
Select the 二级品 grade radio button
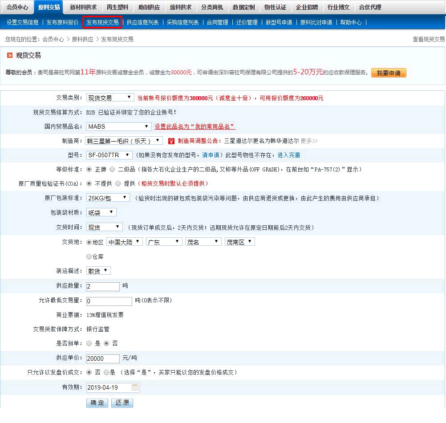point(112,169)
